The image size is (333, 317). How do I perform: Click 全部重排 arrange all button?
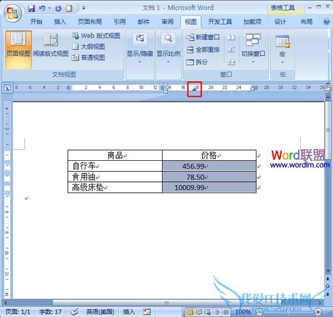[x=203, y=50]
